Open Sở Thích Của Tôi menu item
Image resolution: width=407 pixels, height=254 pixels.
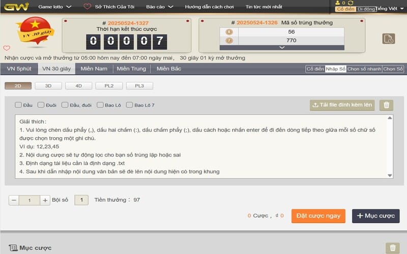click(x=114, y=7)
